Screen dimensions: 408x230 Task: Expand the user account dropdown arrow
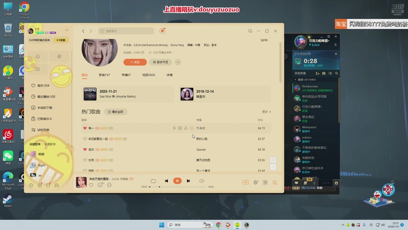[x=67, y=30]
